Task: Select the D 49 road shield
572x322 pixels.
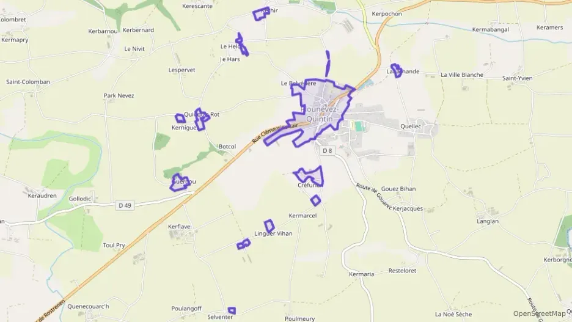Action: [125, 205]
